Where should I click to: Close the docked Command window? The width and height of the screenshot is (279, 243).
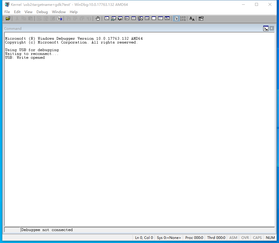[271, 28]
